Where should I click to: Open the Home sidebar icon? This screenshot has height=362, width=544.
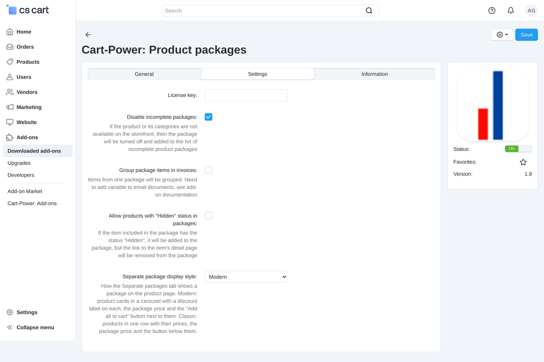click(x=10, y=32)
